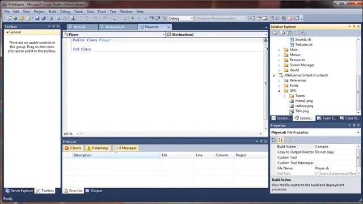Image resolution: width=363 pixels, height=204 pixels.
Task: Collapse the GFX folder node
Action: (280, 91)
